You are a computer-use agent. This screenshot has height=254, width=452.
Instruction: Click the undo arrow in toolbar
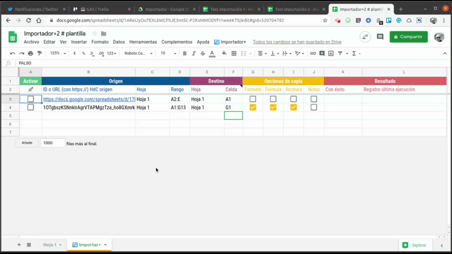(x=12, y=53)
